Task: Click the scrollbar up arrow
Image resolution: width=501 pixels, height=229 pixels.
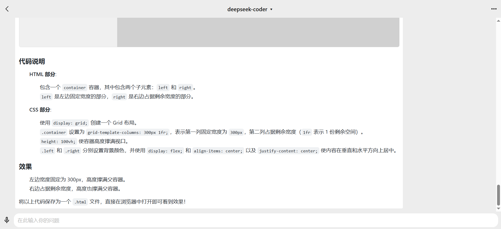Action: pyautogui.click(x=498, y=21)
